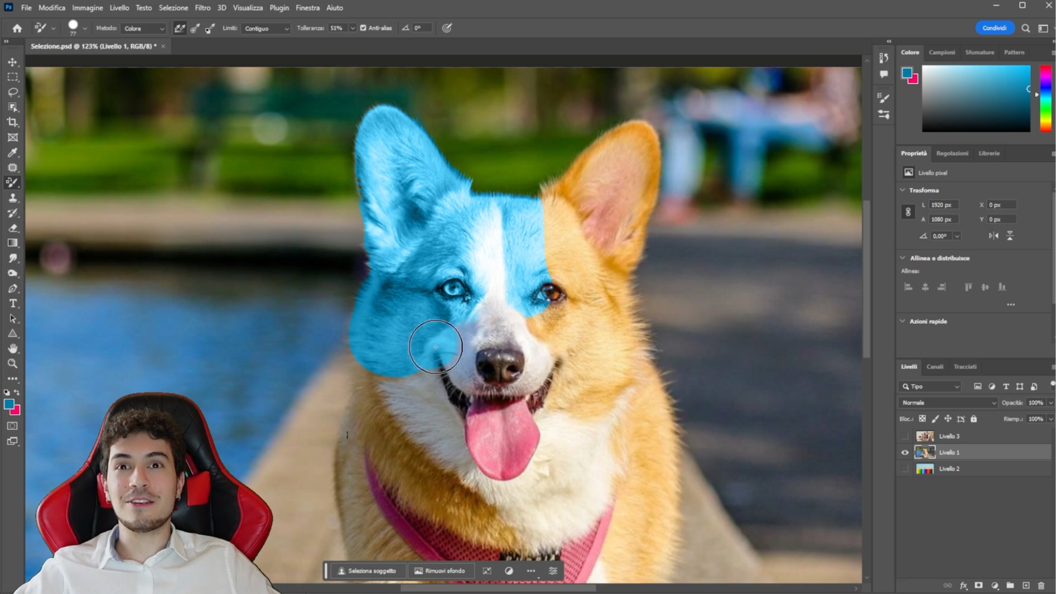
Task: Show the Livello 3 layer
Action: pyautogui.click(x=905, y=436)
